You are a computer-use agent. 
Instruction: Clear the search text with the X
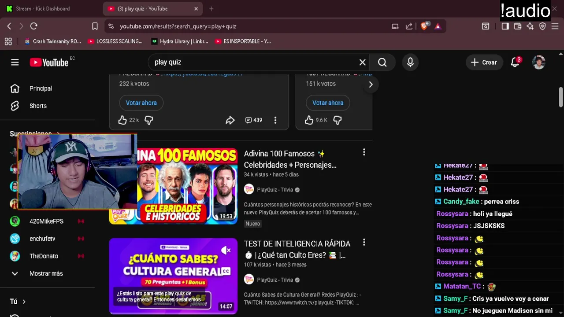[362, 63]
